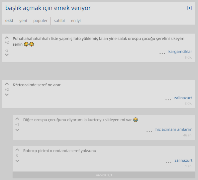The image size is (198, 180).
Task: Upvote the 'Robocp picimi' reply
Action: point(17,150)
